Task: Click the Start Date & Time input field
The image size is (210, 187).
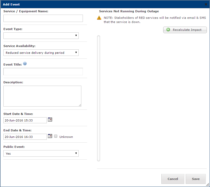Action: [25, 120]
